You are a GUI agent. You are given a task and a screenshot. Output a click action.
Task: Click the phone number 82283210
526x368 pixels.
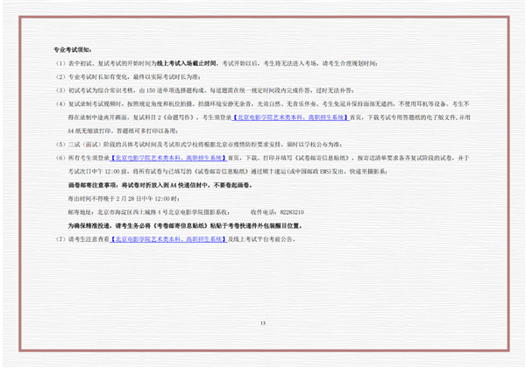coord(292,212)
